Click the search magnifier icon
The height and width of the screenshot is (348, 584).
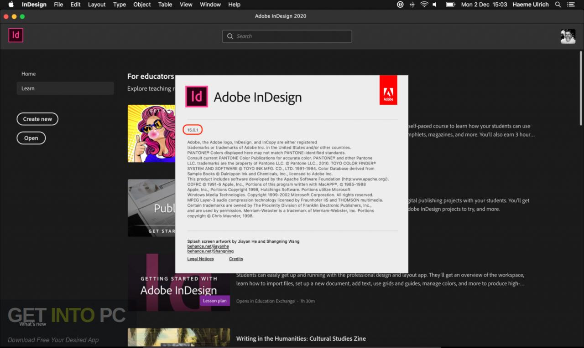click(x=230, y=36)
